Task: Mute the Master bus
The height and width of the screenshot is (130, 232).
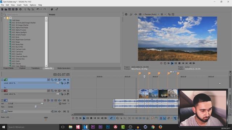Action: tap(65, 112)
